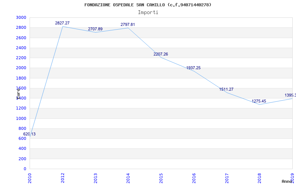
Task: Click the 800 y-axis tick label
Action: click(23, 128)
